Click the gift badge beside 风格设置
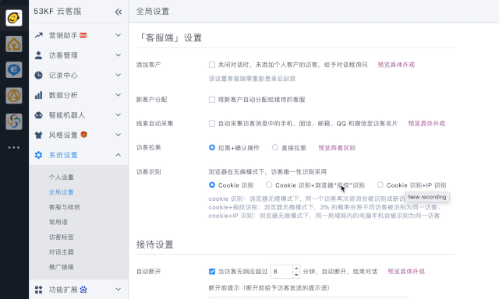The image size is (499, 299). pos(83,135)
